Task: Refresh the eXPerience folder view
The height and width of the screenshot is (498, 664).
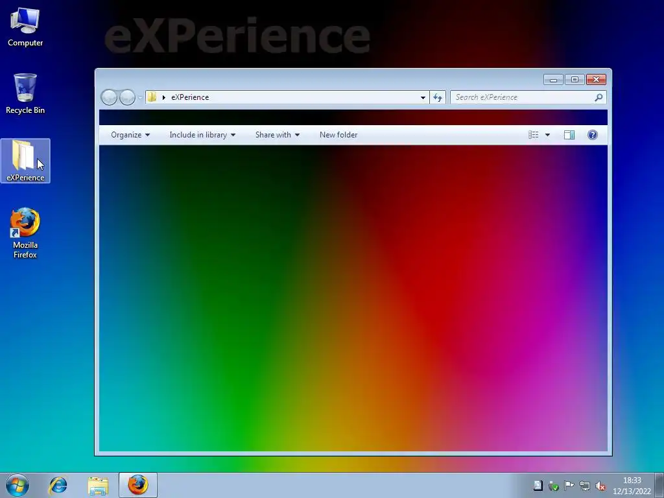Action: click(438, 97)
